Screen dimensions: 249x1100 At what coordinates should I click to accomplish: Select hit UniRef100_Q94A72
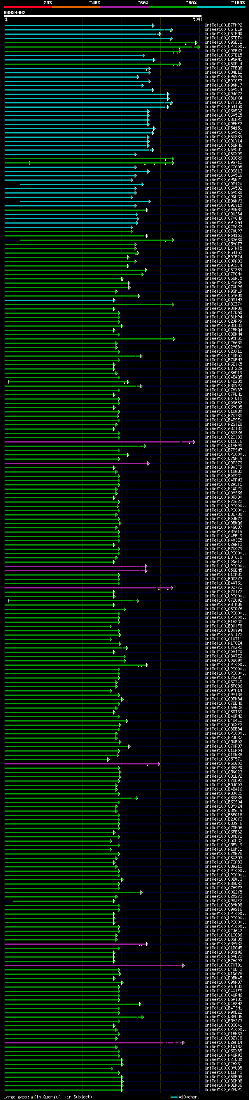(x=223, y=94)
